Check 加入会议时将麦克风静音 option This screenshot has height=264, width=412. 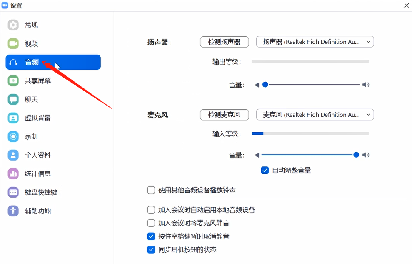(151, 223)
